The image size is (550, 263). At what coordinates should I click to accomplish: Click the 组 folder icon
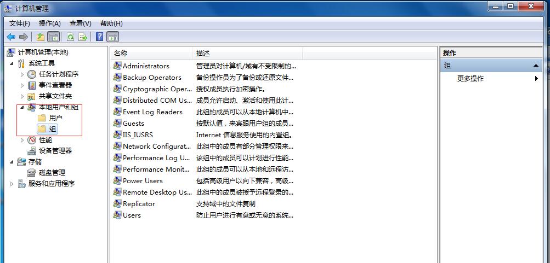tap(42, 129)
